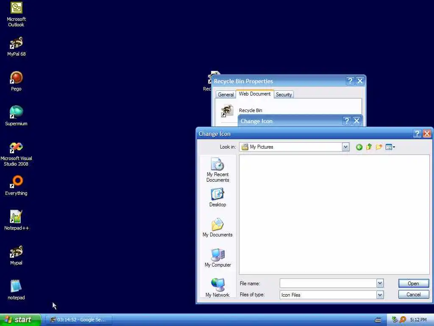The image size is (434, 326).
Task: Jump to Desktop in places bar
Action: point(217,197)
